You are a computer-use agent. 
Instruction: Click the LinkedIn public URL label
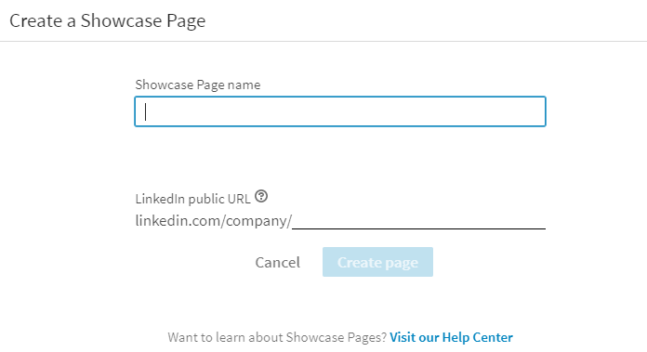(192, 199)
